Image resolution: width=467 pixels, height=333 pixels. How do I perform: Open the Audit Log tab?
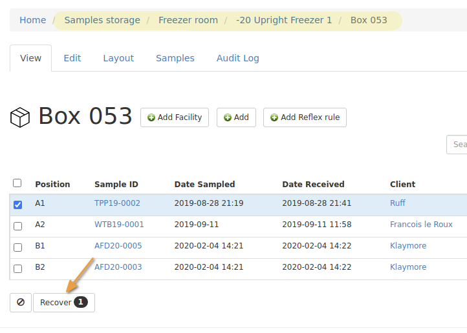pos(237,58)
